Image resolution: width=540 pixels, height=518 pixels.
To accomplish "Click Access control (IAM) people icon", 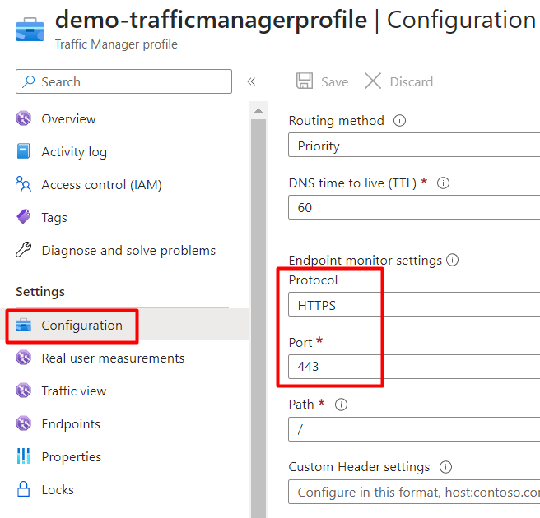I will pyautogui.click(x=23, y=184).
